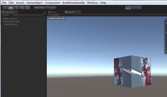The height and width of the screenshot is (97, 167).
Task: Open the Component menu
Action: click(52, 3)
